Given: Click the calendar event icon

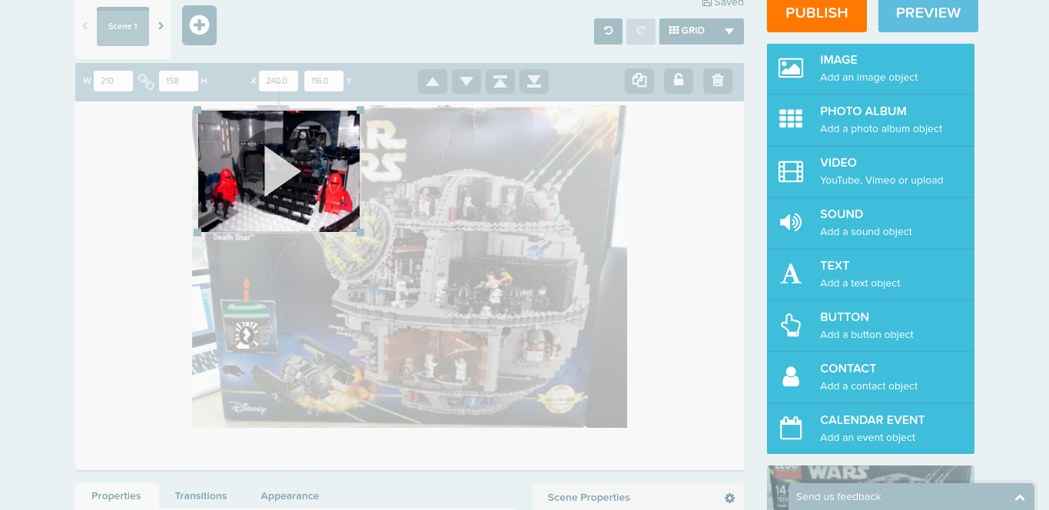Looking at the screenshot, I should coord(791,428).
